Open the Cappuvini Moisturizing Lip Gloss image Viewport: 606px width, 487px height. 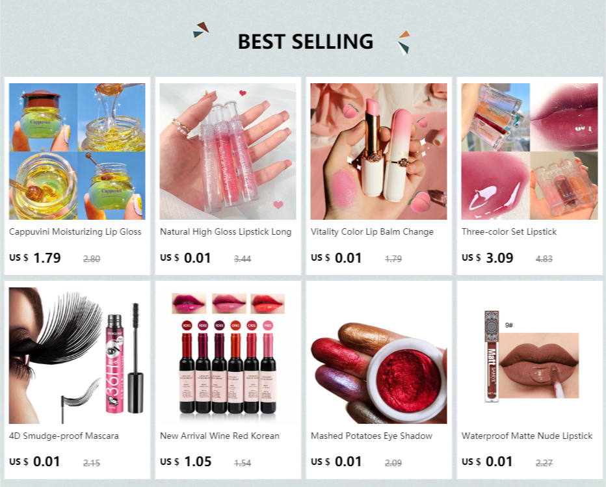click(77, 151)
